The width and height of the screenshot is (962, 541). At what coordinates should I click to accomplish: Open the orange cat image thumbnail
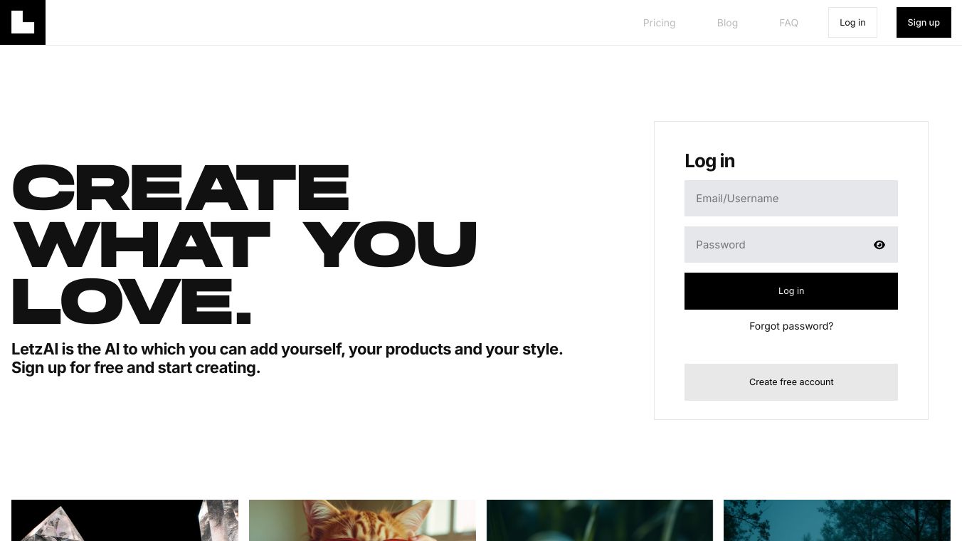click(x=362, y=520)
